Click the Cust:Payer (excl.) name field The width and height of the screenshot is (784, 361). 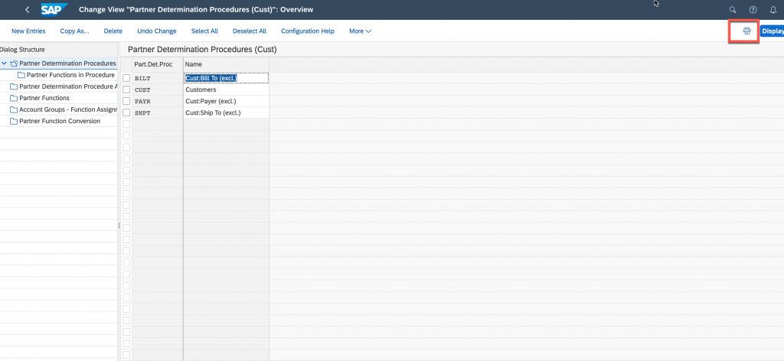tap(226, 102)
